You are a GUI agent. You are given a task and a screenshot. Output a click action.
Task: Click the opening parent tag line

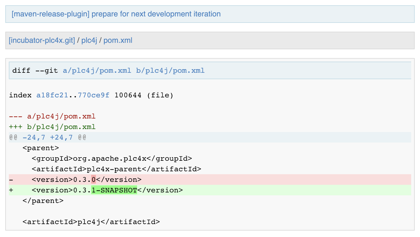pos(41,148)
